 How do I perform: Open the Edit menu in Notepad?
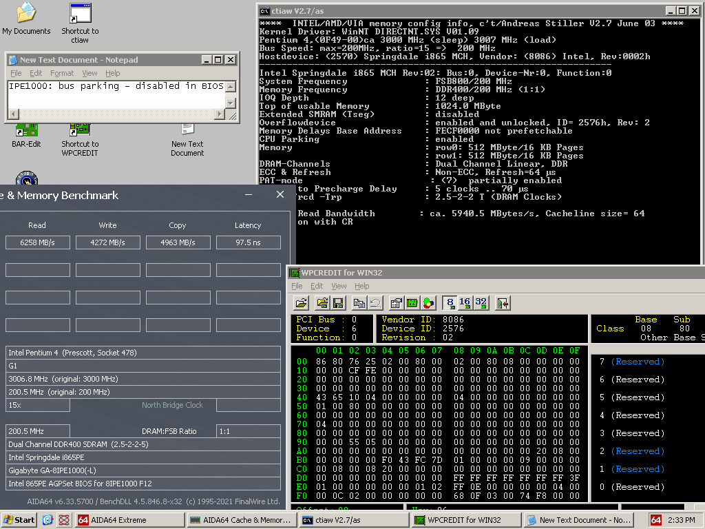(x=36, y=73)
